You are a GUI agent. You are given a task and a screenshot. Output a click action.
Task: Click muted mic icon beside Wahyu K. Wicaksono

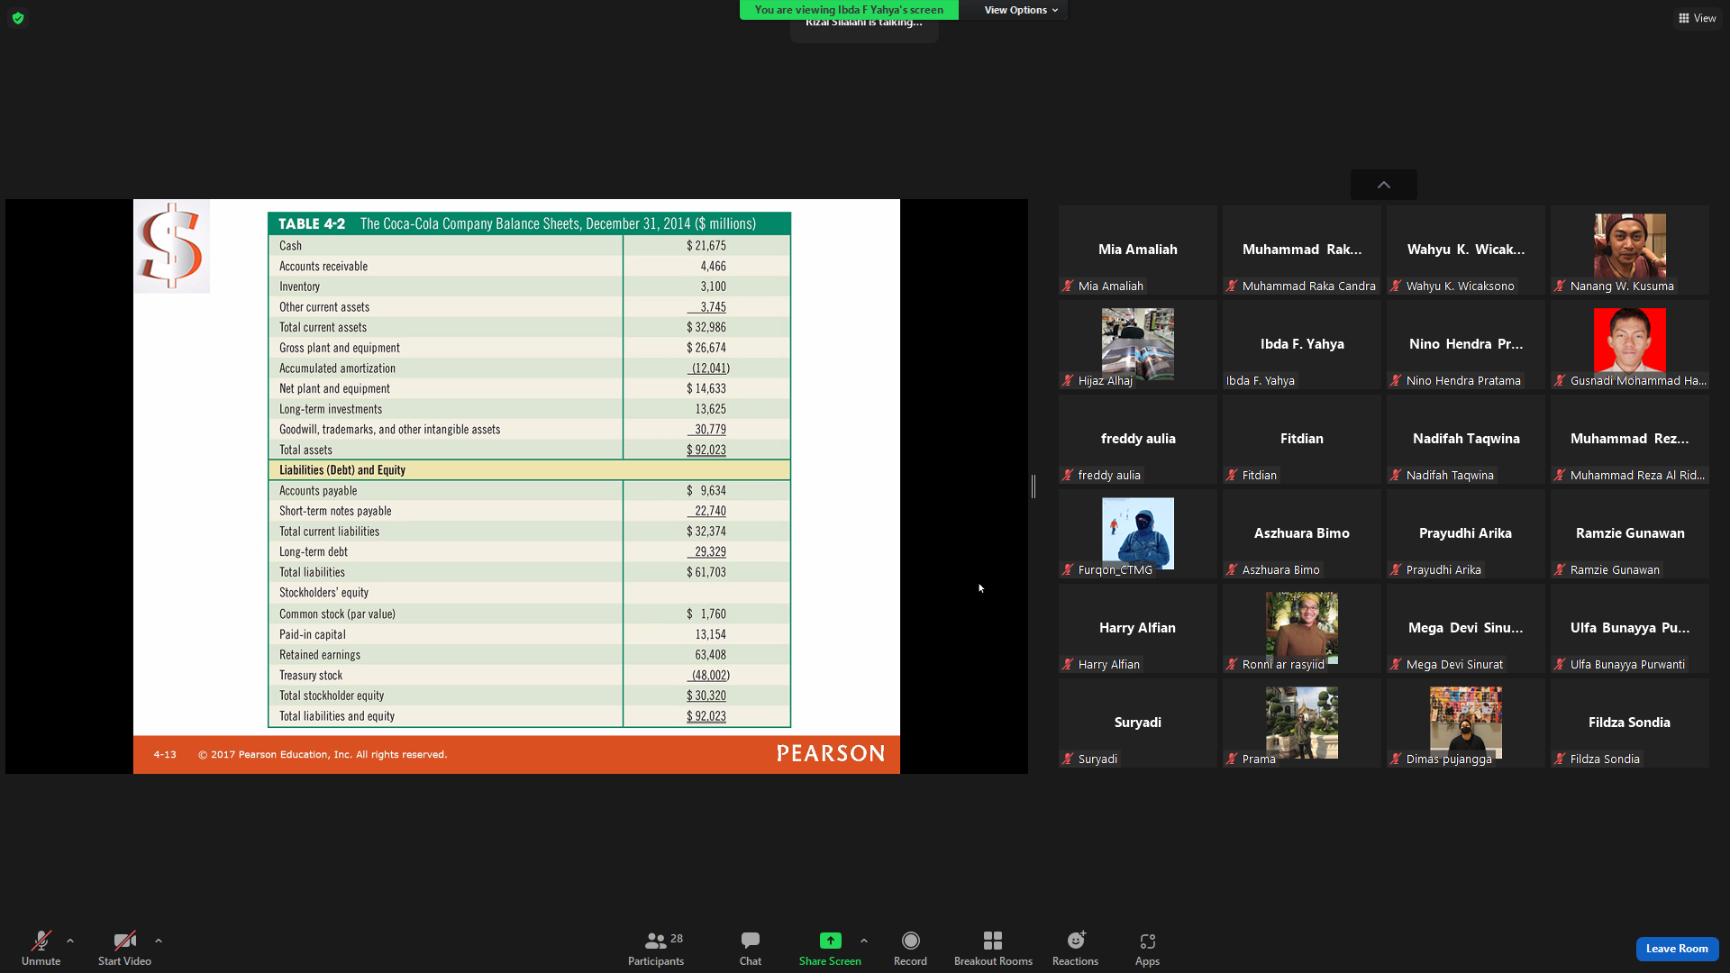pyautogui.click(x=1396, y=286)
